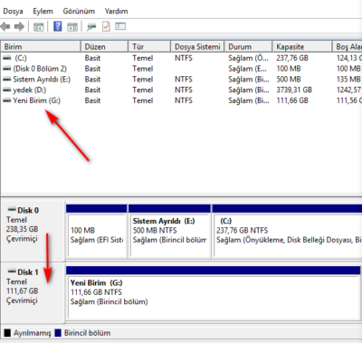The height and width of the screenshot is (343, 362).
Task: Select the Disk 1 label in graphical view
Action: point(28,272)
